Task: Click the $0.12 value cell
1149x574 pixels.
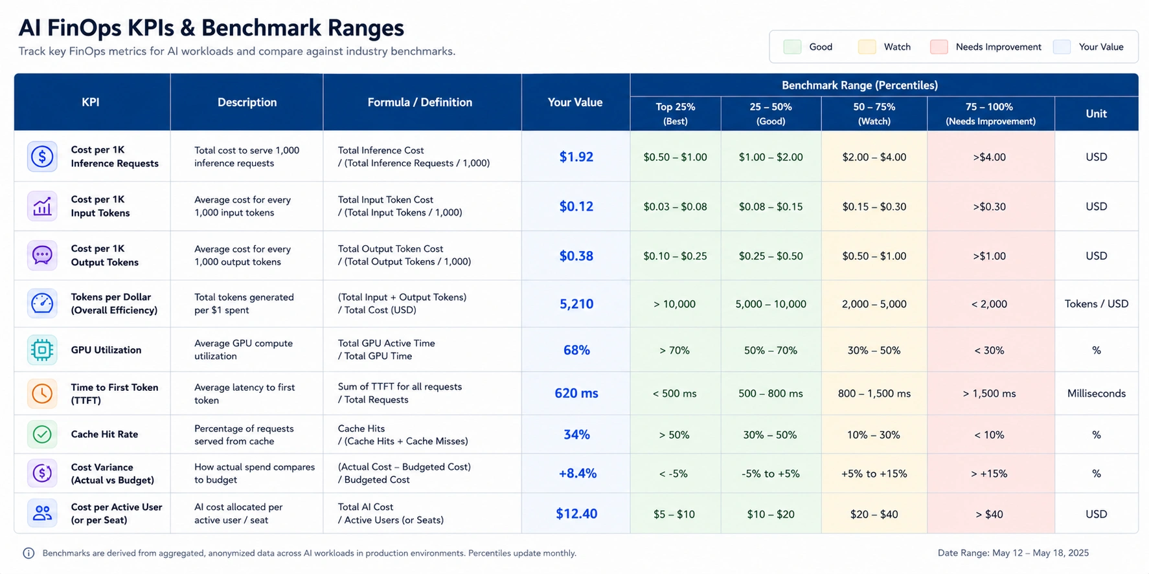Action: pyautogui.click(x=576, y=206)
